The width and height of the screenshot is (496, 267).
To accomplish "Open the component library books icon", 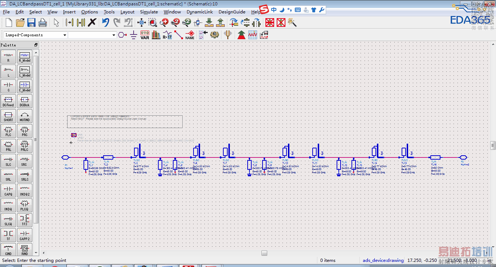I will (156, 35).
